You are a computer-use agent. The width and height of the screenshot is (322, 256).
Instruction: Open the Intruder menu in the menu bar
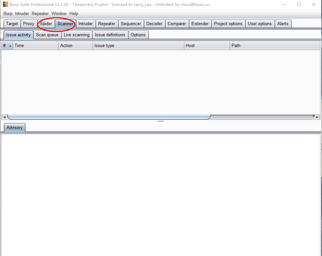click(x=22, y=14)
